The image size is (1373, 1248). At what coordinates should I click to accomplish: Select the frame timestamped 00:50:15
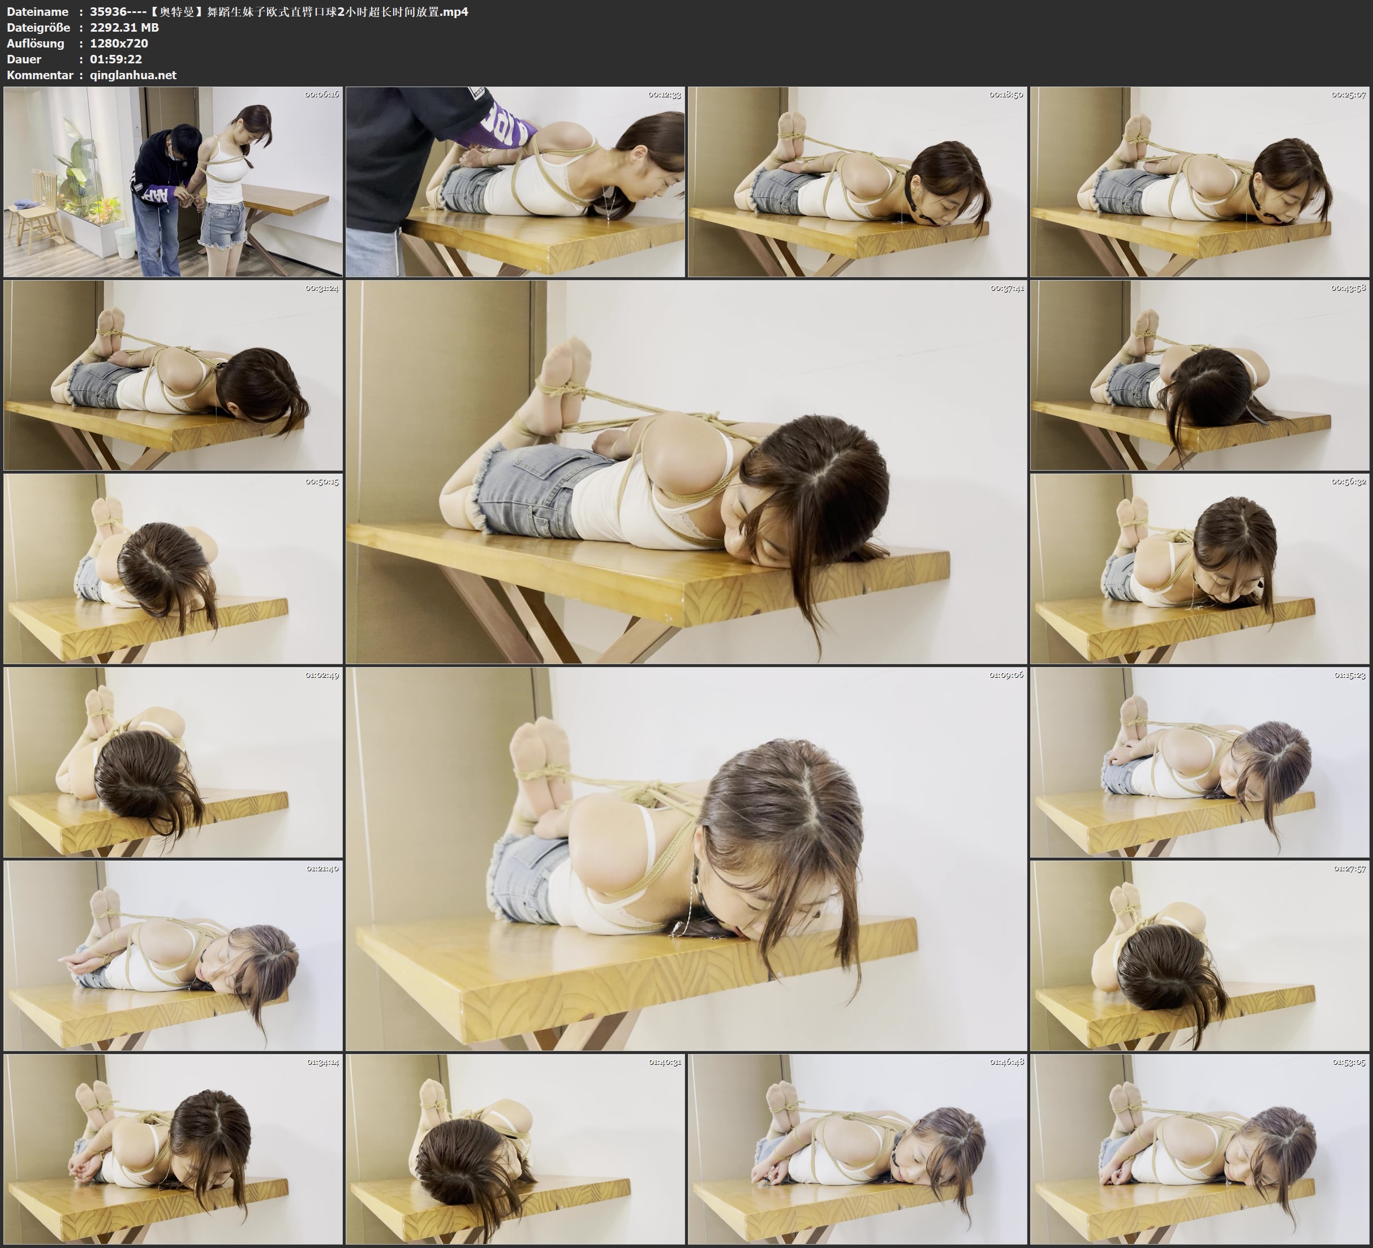coord(173,569)
